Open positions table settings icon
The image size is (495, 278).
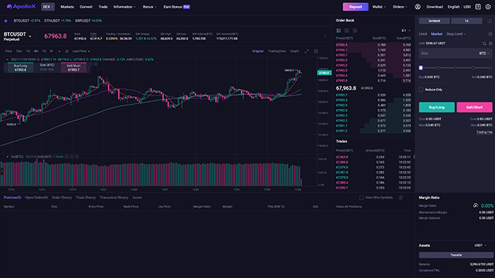[x=401, y=198]
